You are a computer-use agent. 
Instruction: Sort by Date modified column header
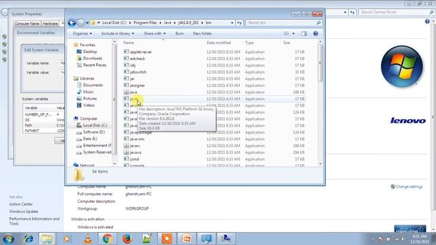tap(219, 43)
